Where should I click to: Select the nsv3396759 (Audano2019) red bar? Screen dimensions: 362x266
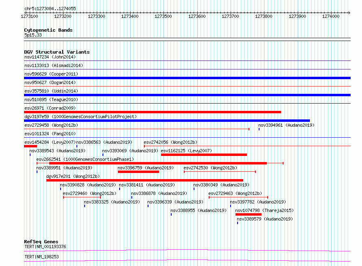click(x=138, y=172)
